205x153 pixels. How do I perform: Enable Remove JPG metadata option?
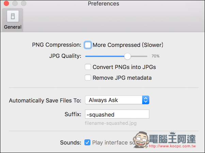(88, 78)
